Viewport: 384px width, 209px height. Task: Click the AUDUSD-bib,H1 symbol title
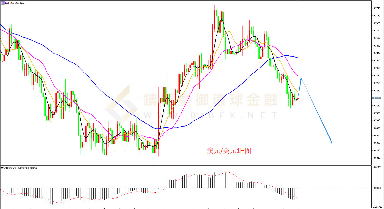click(x=18, y=3)
